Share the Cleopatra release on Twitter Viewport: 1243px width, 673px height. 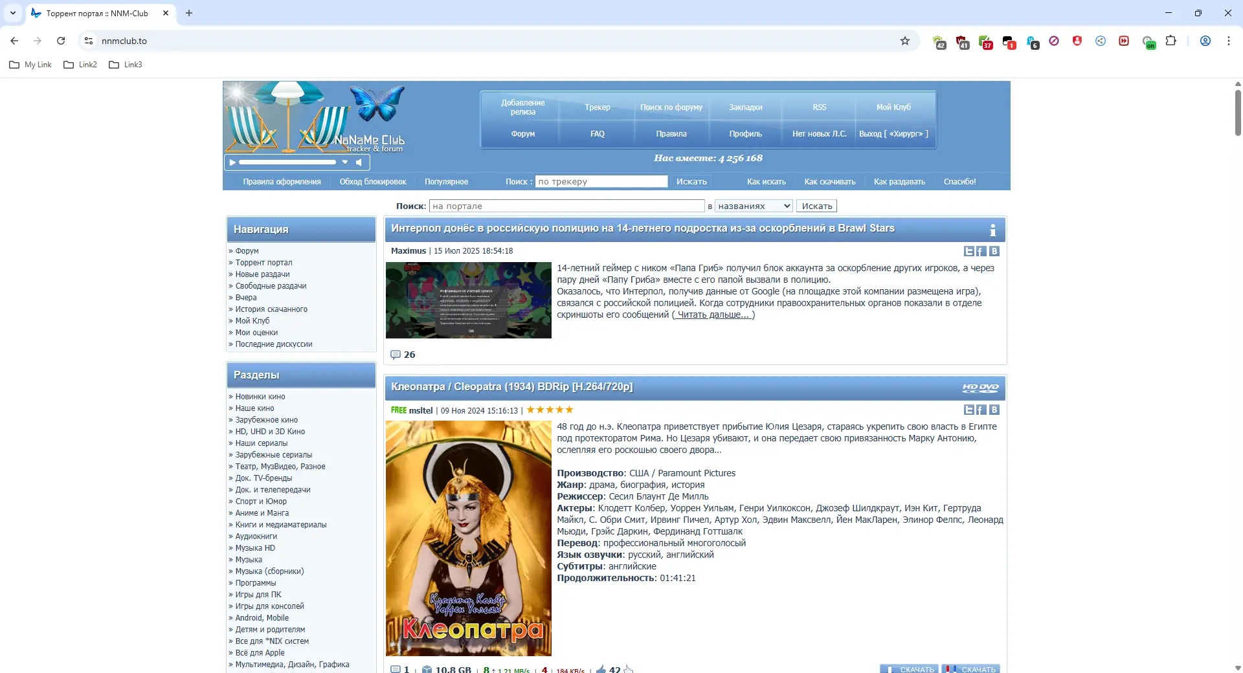coord(969,410)
